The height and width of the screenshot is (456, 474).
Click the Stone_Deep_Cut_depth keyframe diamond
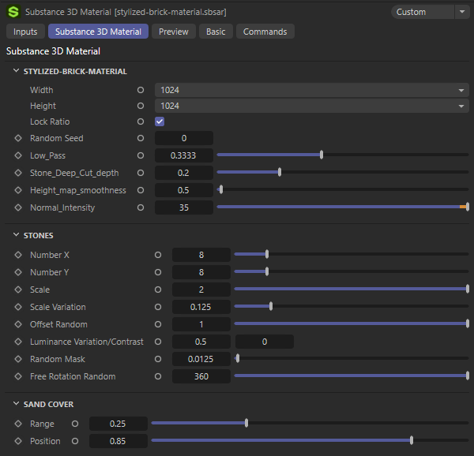click(x=18, y=173)
